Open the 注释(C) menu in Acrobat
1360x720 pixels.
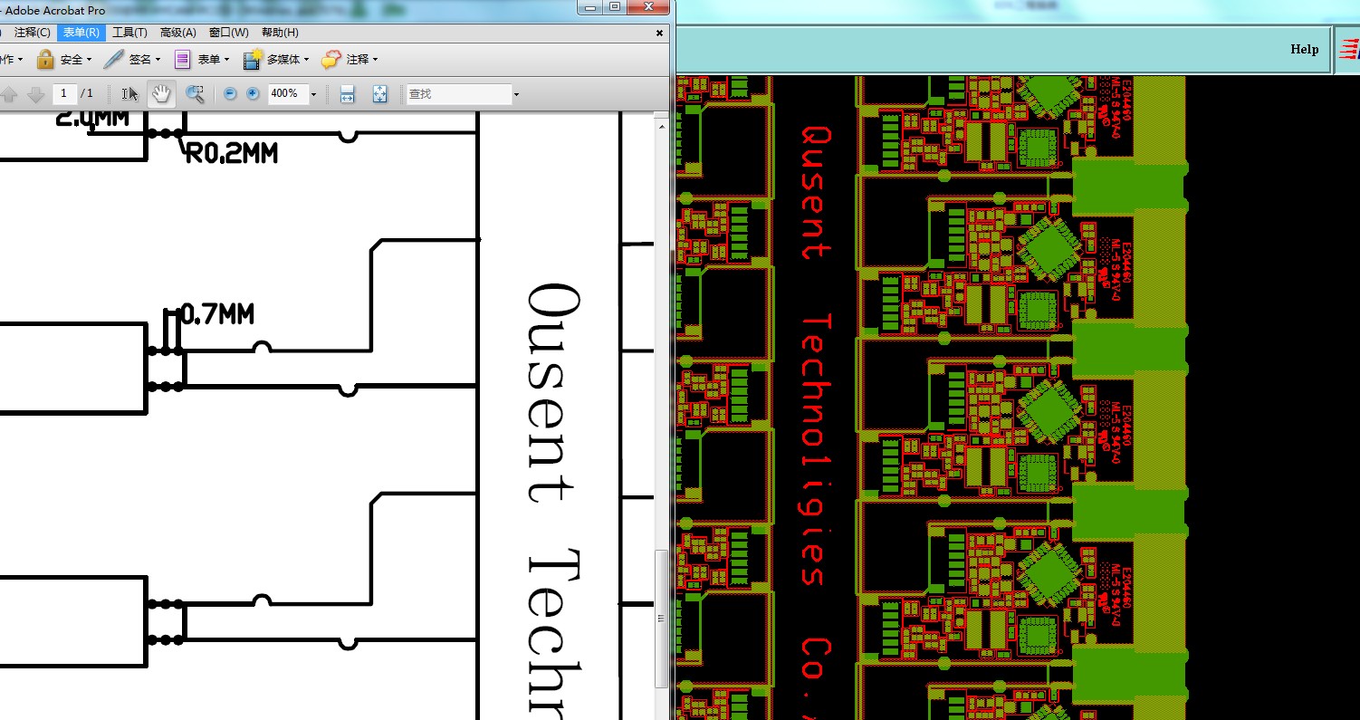pos(33,33)
